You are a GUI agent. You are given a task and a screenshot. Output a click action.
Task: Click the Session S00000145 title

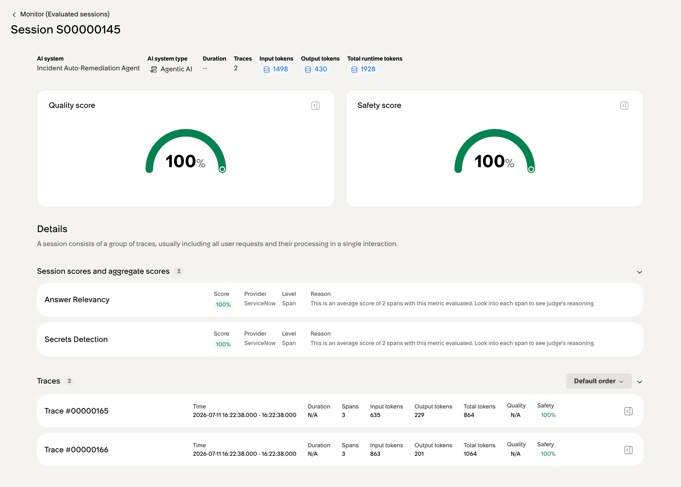tap(66, 29)
